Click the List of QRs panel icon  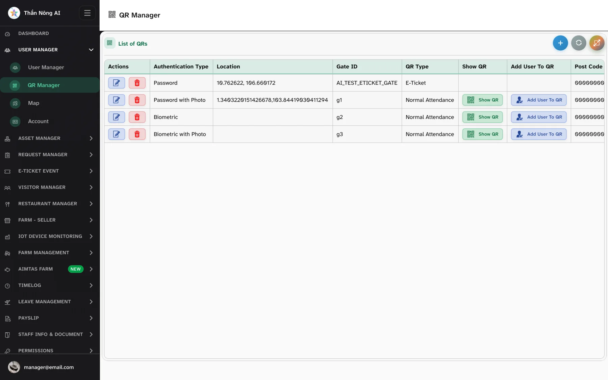click(110, 43)
